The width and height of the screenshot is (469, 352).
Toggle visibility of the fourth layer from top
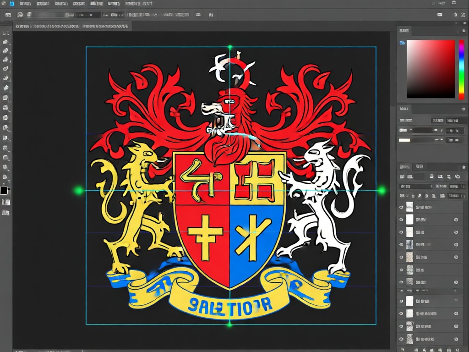click(401, 245)
